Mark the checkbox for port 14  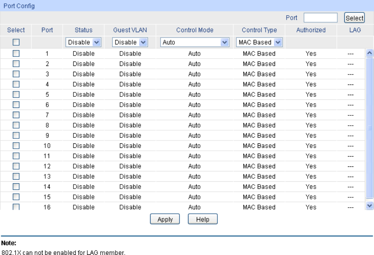pyautogui.click(x=16, y=187)
